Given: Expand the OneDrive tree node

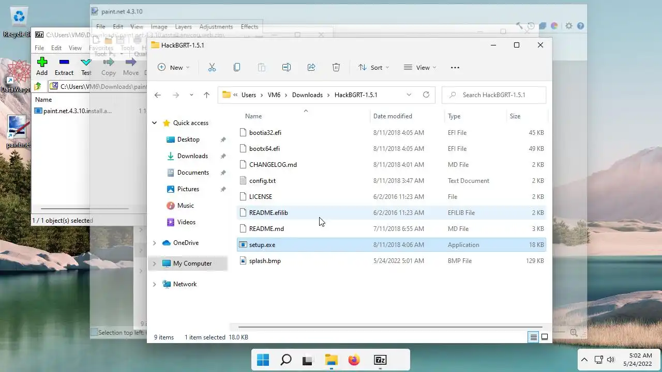Looking at the screenshot, I should (154, 243).
